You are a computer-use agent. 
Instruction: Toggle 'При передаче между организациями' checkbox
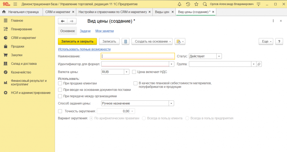[60, 96]
